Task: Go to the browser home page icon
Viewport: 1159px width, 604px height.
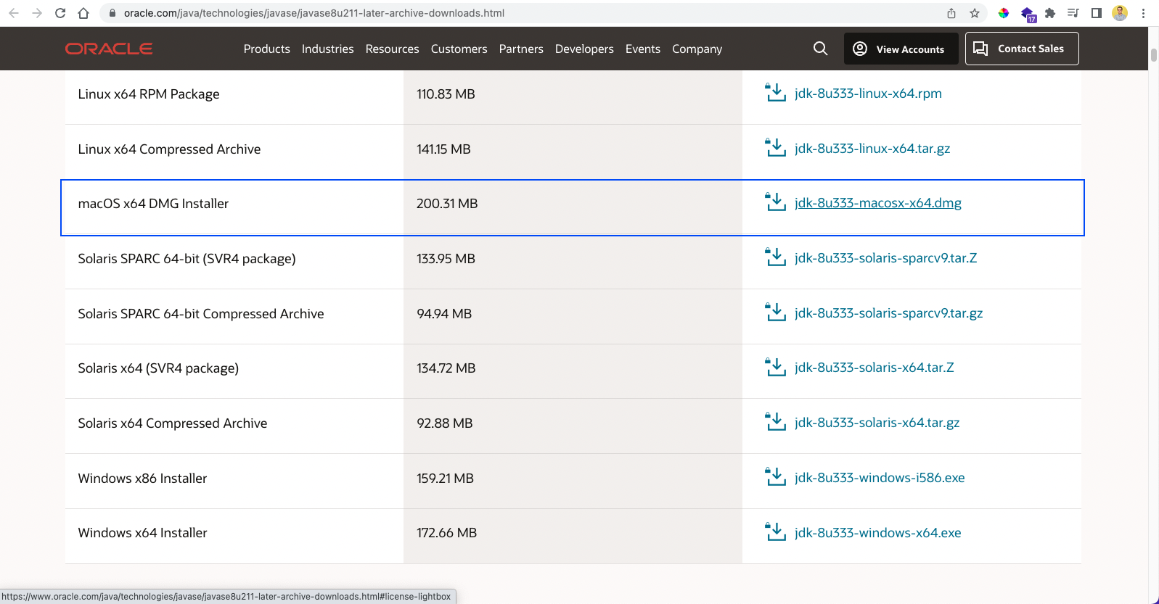Action: pyautogui.click(x=83, y=13)
